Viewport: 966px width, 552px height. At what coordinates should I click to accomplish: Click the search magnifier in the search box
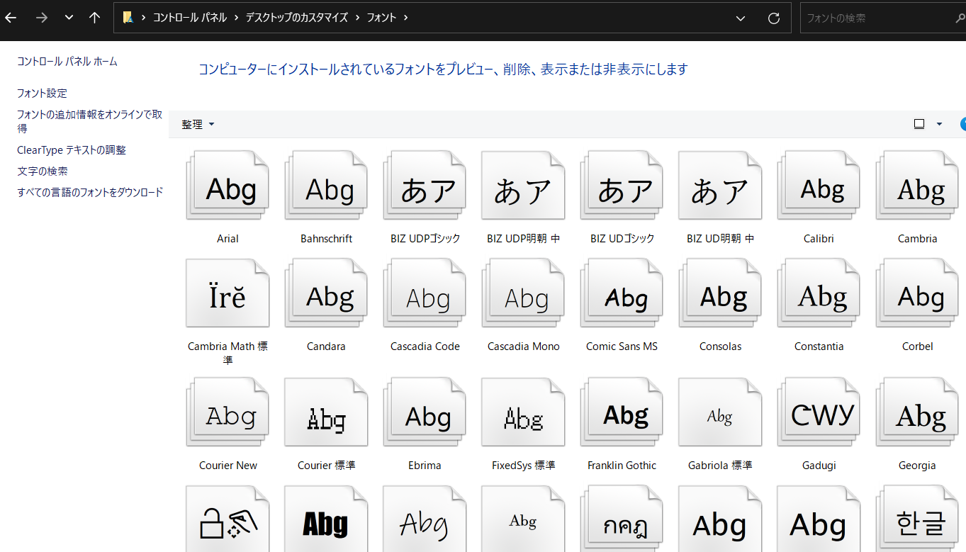[959, 17]
